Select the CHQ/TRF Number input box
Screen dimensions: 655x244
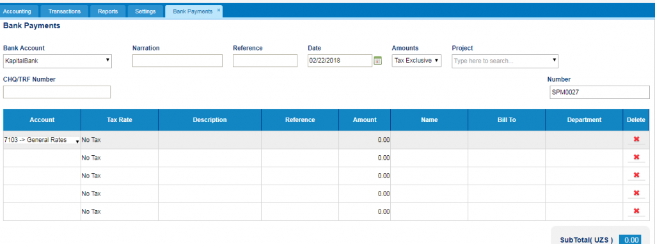pyautogui.click(x=57, y=92)
